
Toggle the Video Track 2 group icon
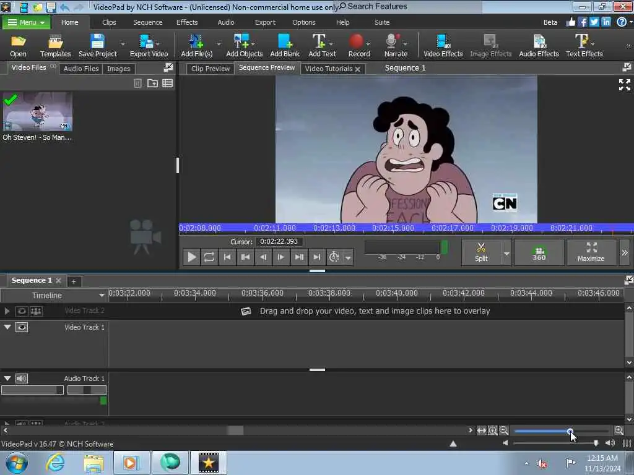[36, 311]
